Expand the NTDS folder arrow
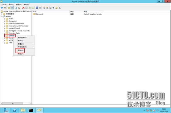 [x=4, y=40]
